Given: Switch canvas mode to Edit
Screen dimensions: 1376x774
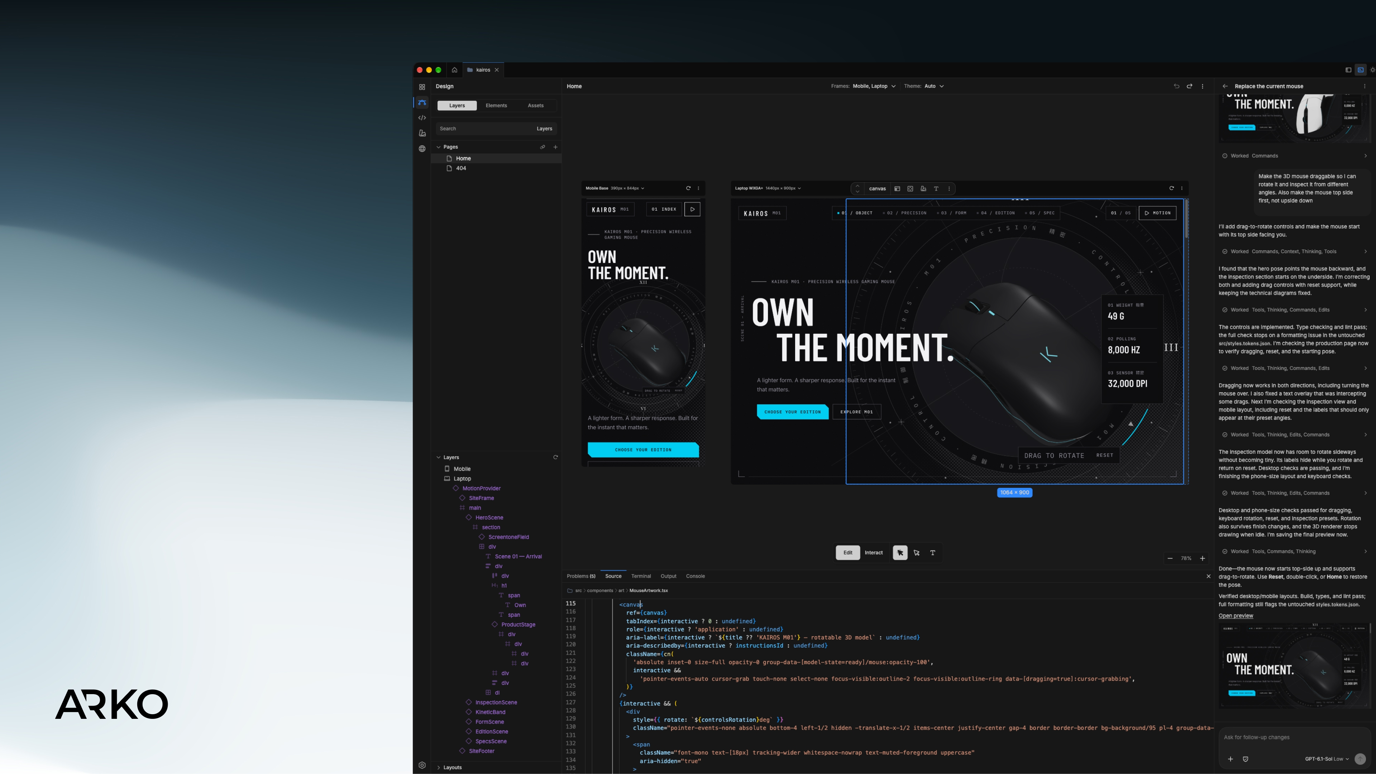Looking at the screenshot, I should click(848, 553).
